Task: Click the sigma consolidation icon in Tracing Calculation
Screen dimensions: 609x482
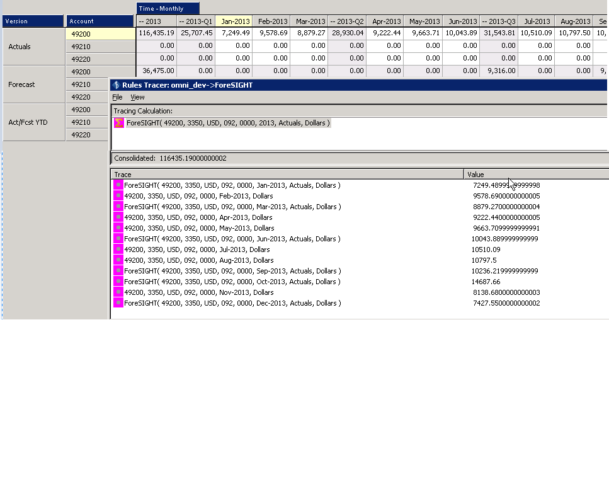Action: pos(119,123)
